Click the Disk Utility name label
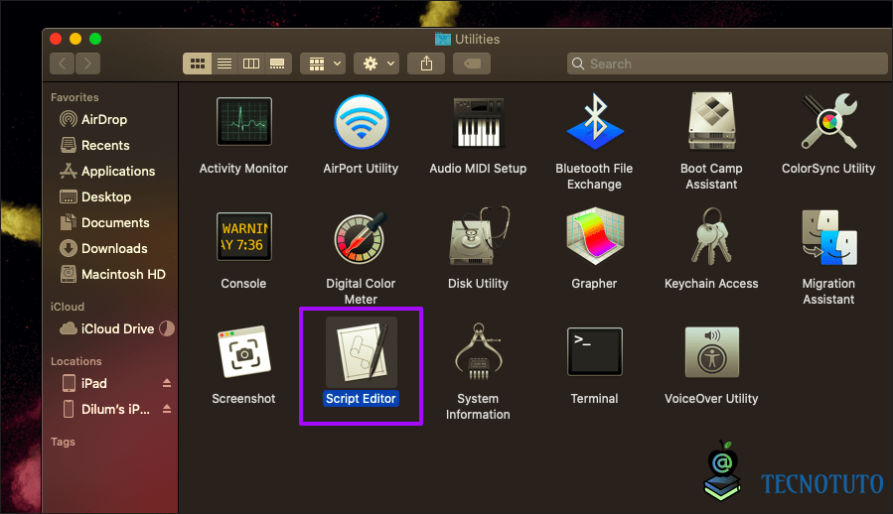The height and width of the screenshot is (514, 893). tap(479, 284)
